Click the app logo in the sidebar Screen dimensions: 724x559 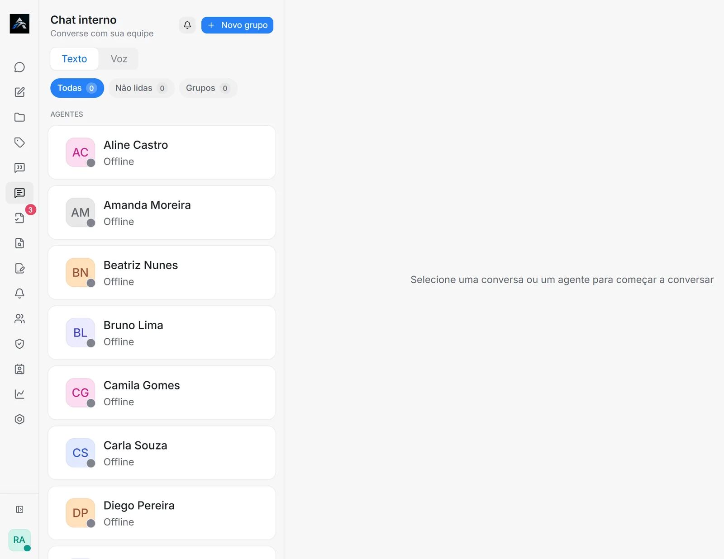point(19,24)
